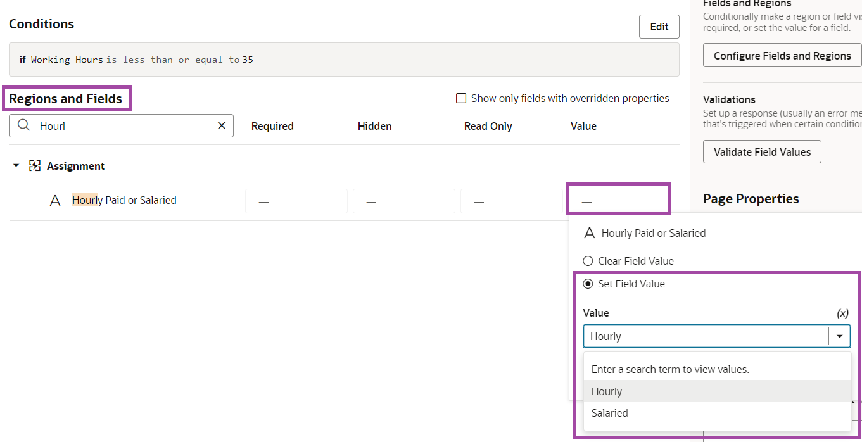Image resolution: width=862 pixels, height=442 pixels.
Task: Open the Read Only setting cell
Action: [511, 201]
